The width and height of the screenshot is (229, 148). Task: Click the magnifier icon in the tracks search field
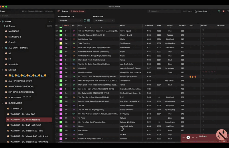(149, 11)
